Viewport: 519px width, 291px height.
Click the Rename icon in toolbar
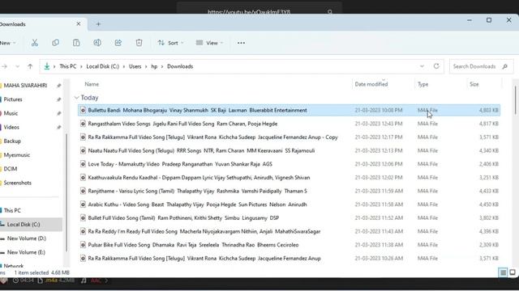point(97,43)
